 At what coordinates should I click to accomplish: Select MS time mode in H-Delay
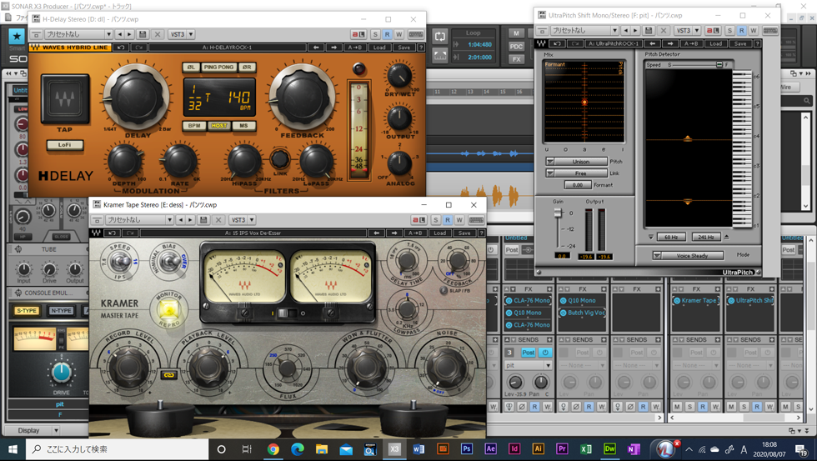(x=243, y=126)
